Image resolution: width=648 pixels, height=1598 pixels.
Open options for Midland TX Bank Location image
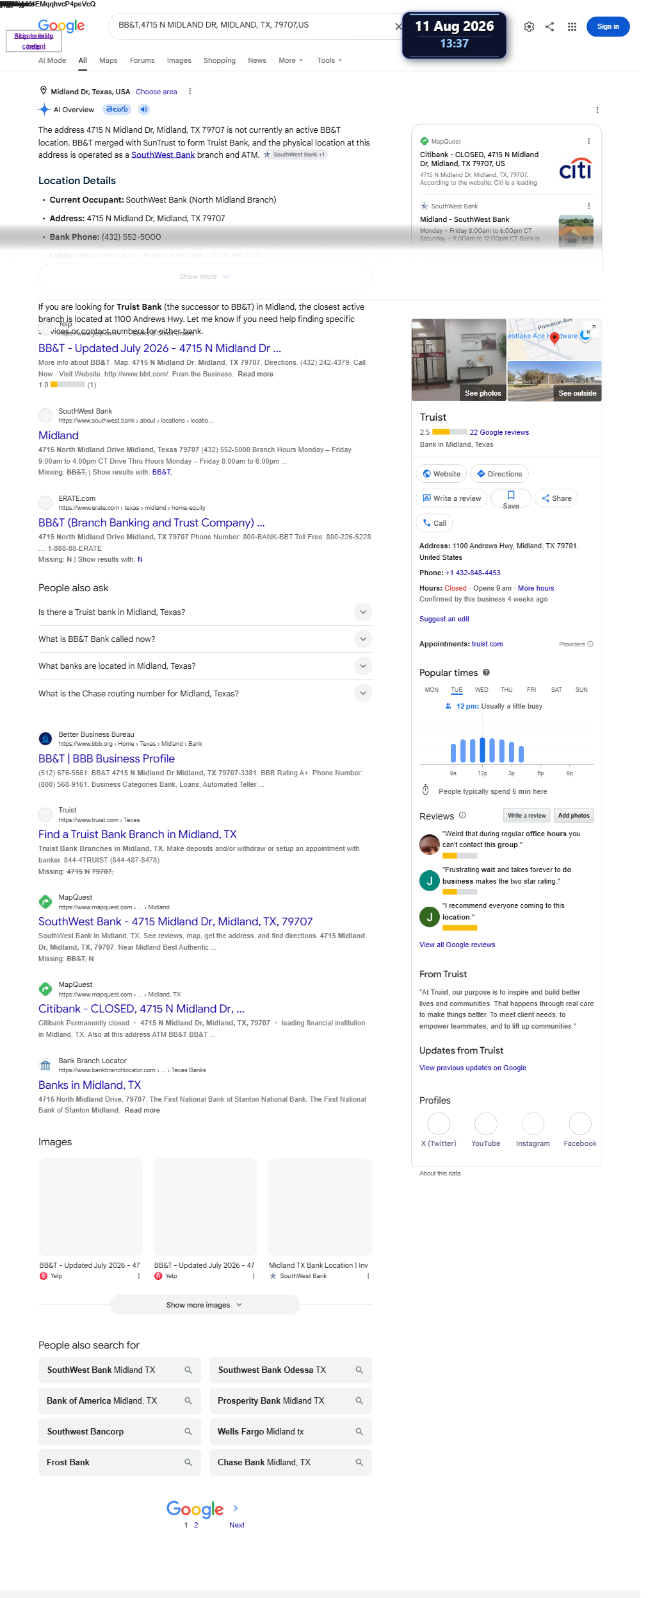coord(368,1276)
